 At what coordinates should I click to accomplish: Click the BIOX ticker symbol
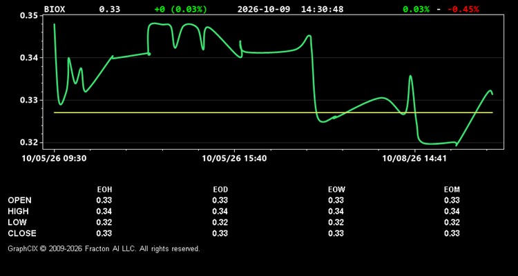(x=55, y=9)
